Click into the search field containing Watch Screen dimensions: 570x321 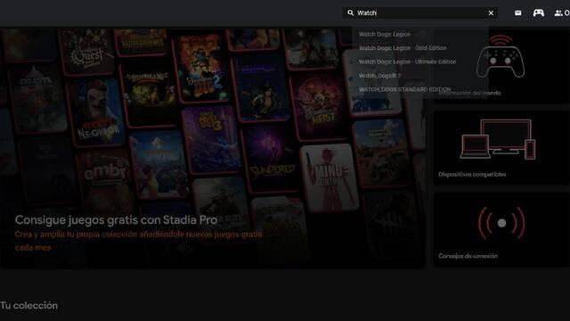419,13
